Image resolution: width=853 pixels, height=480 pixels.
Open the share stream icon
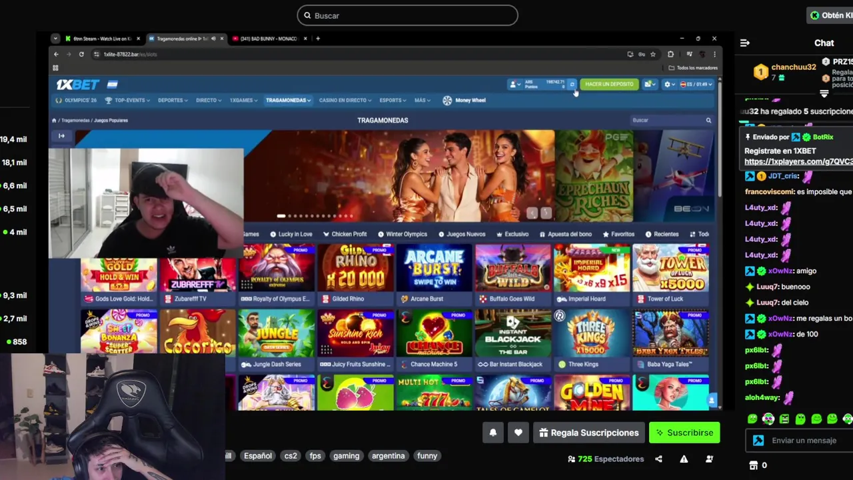point(658,459)
